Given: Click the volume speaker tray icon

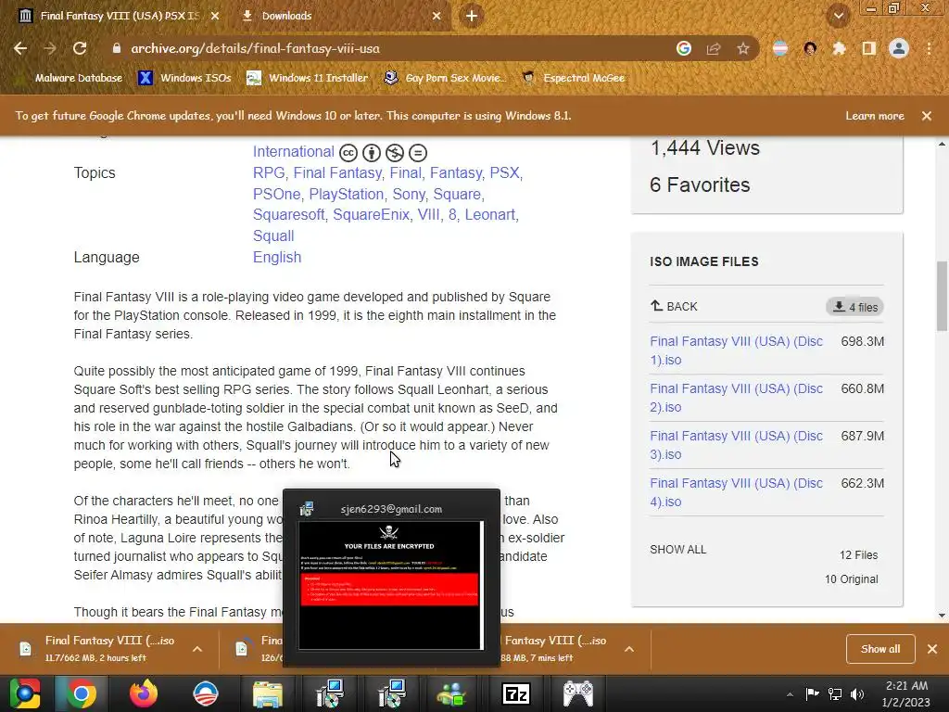Looking at the screenshot, I should click(x=857, y=694).
